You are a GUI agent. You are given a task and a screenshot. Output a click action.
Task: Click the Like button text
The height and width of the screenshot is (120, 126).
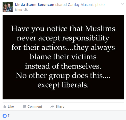tap(11, 107)
